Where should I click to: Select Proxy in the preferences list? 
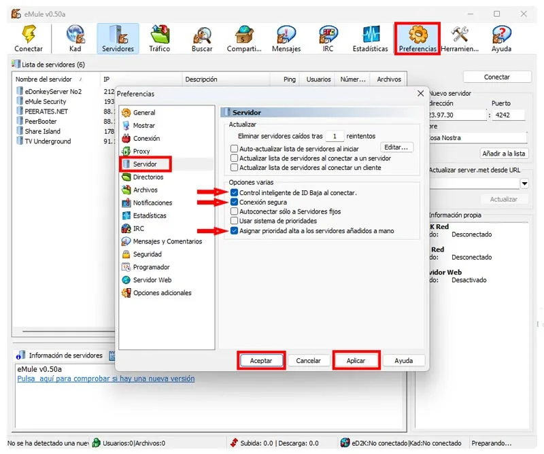point(141,151)
